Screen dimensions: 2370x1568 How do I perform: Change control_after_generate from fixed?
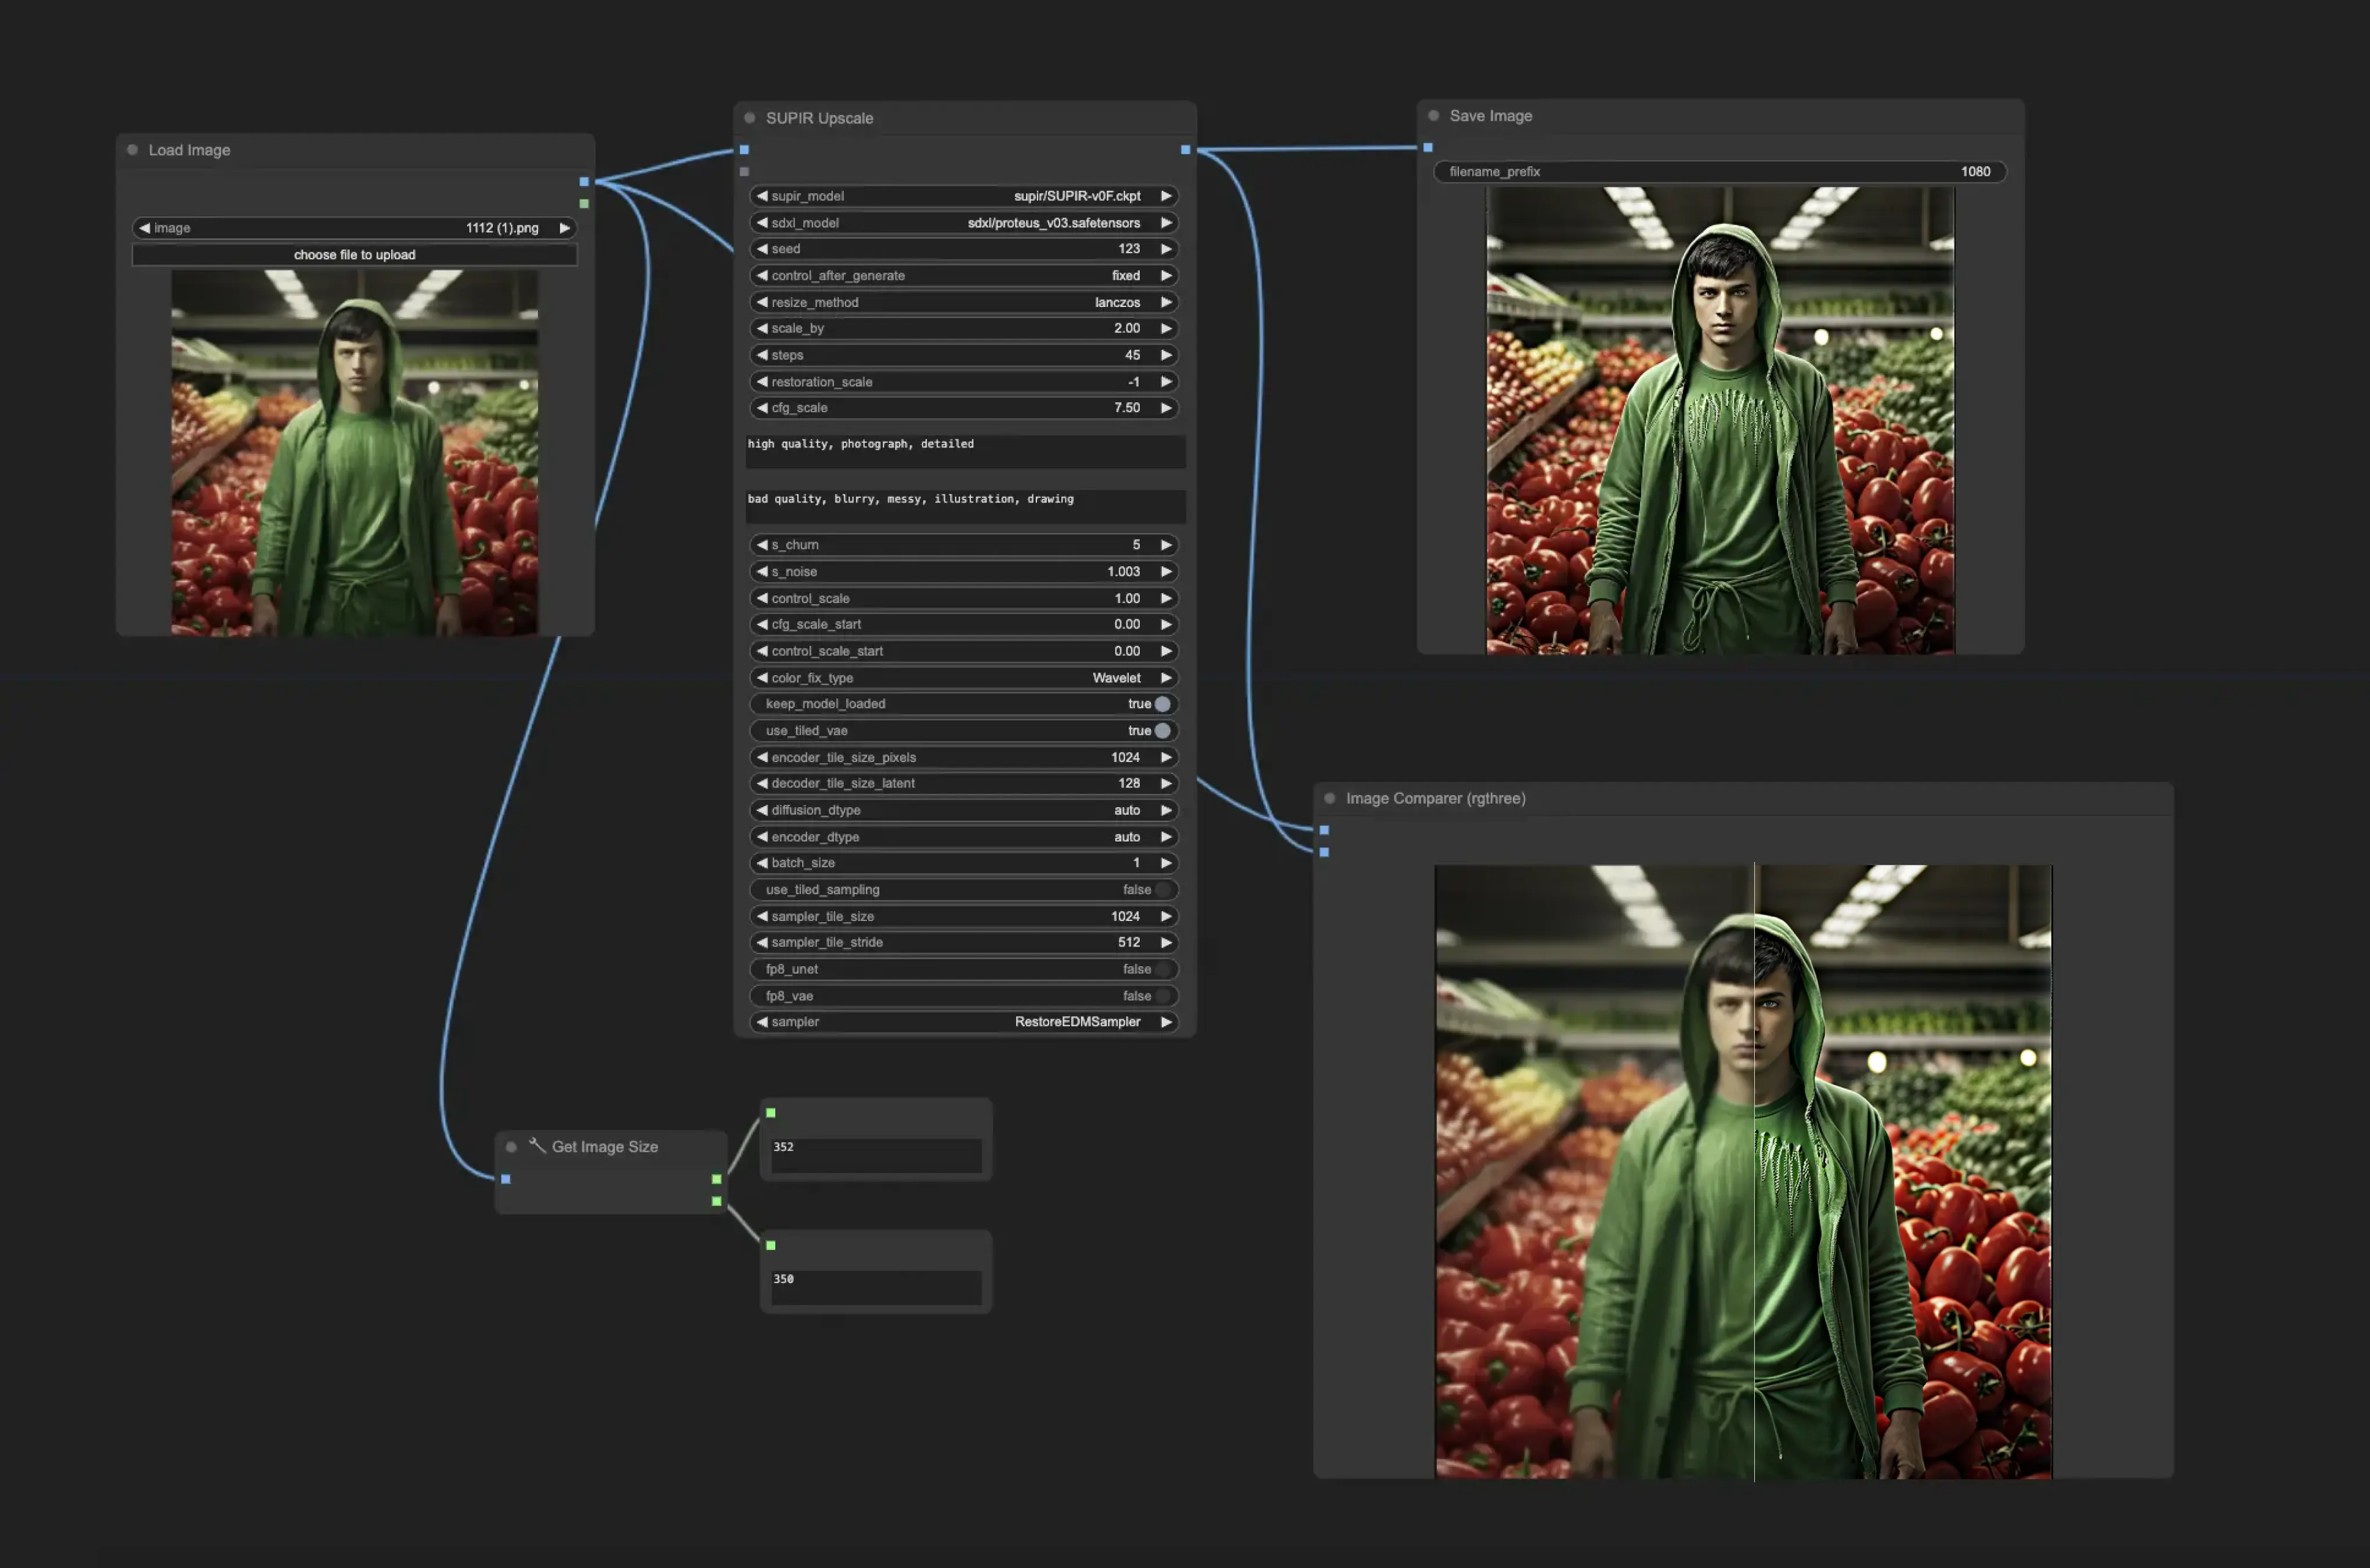964,275
